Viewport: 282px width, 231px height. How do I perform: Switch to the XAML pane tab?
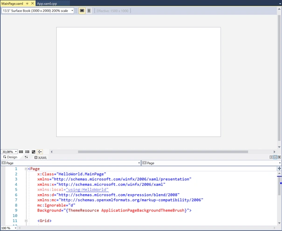point(41,158)
